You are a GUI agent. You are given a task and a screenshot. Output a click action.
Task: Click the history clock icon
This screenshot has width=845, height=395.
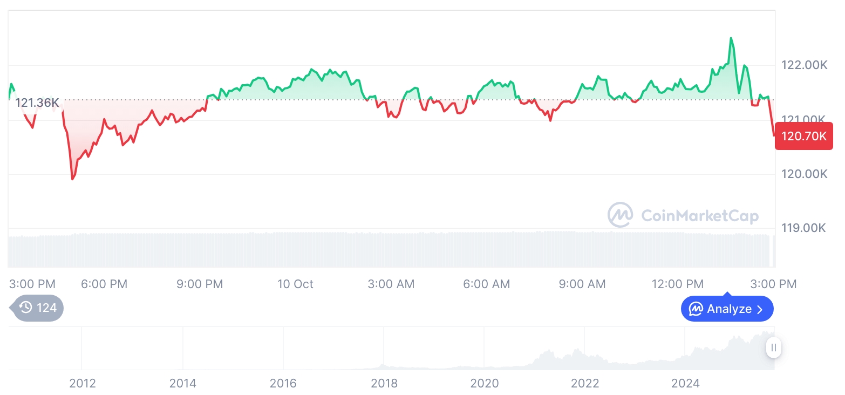click(x=26, y=308)
